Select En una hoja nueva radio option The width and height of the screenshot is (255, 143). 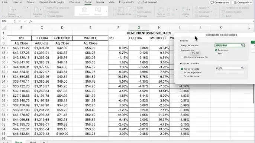(x=182, y=73)
